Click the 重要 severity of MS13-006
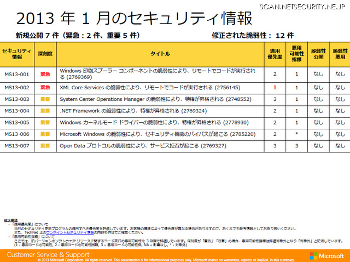Screen dimensions: 350x262 coord(45,134)
